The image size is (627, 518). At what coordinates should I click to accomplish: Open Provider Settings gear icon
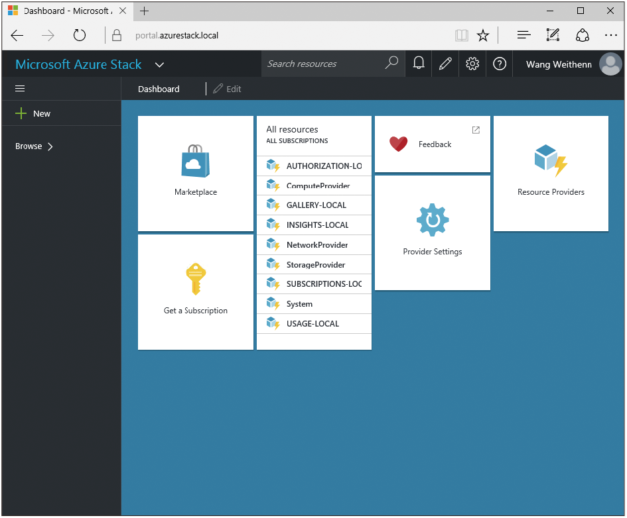click(x=432, y=220)
